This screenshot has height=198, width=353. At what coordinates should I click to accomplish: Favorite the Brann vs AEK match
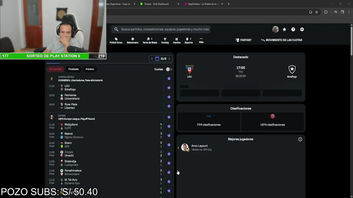(169, 145)
